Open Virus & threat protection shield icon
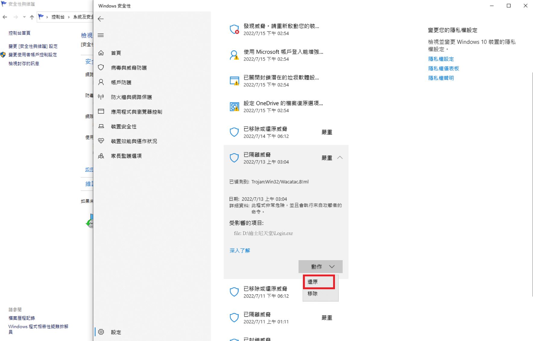The width and height of the screenshot is (533, 341). click(101, 68)
